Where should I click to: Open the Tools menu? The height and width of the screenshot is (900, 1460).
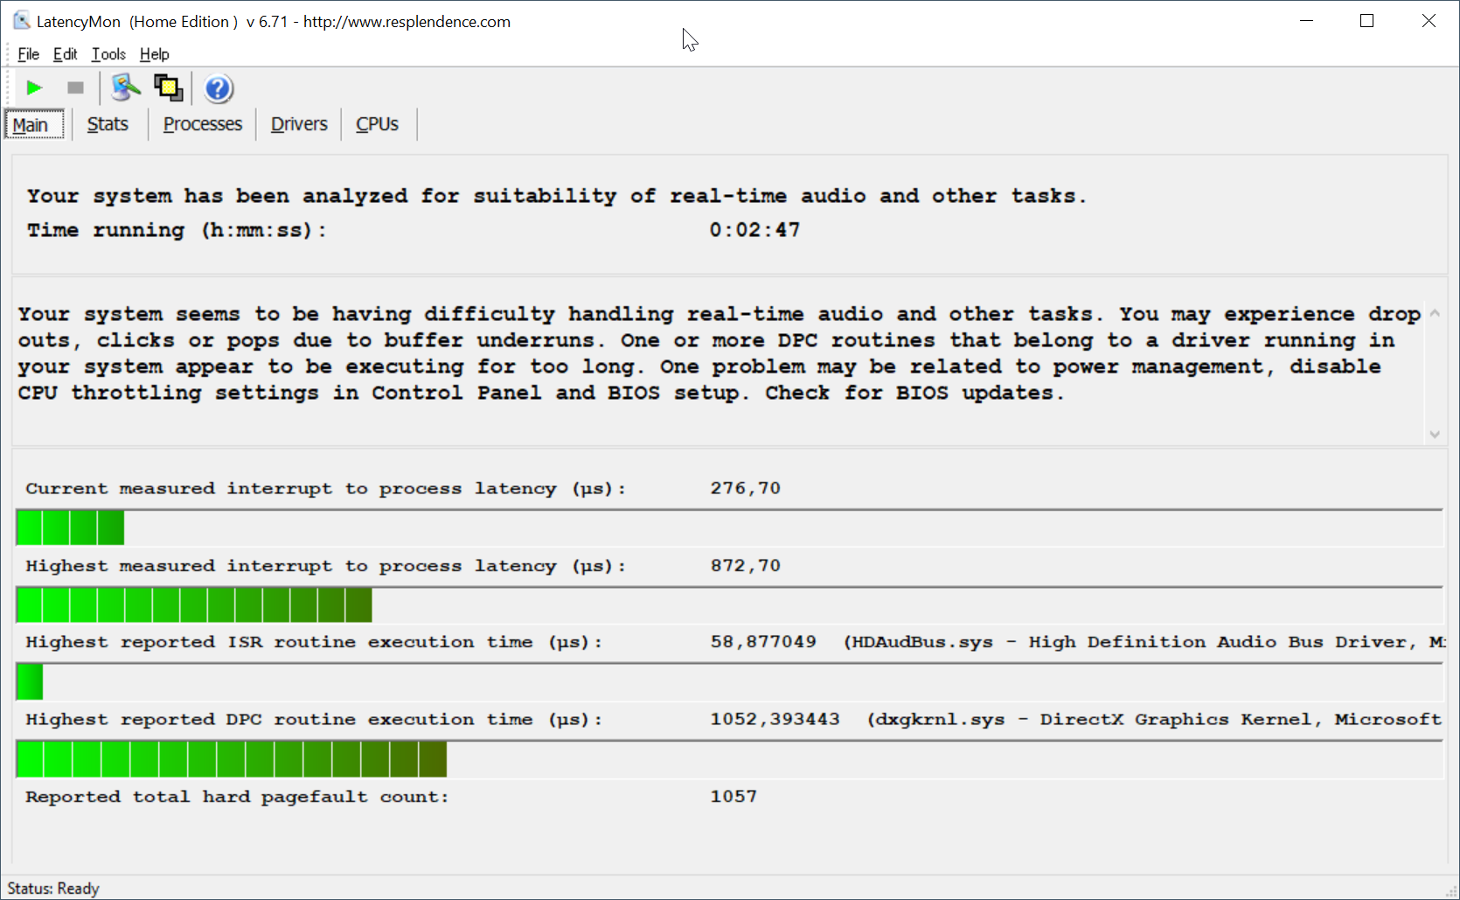[x=108, y=54]
